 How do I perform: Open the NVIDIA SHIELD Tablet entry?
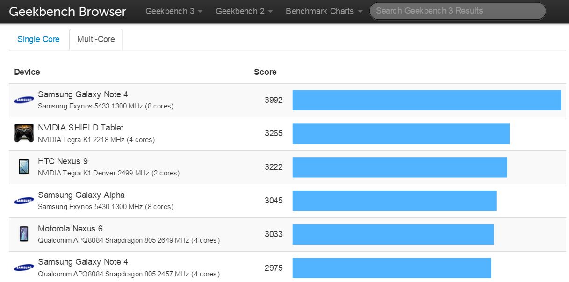coord(80,128)
